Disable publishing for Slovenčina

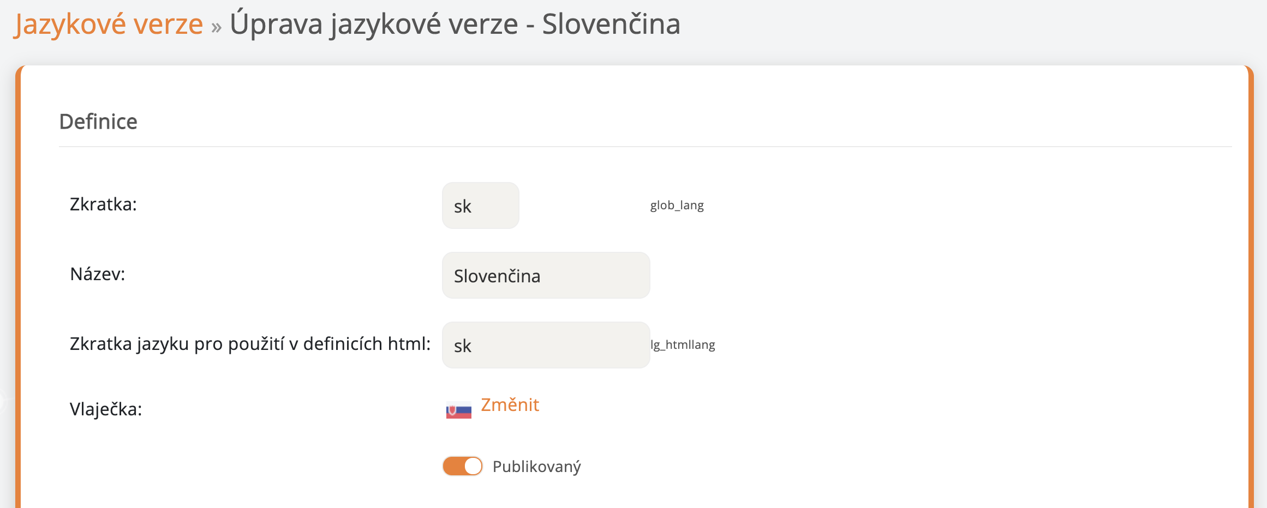pyautogui.click(x=462, y=466)
